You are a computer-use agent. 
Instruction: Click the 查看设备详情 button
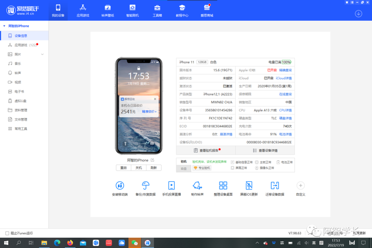[x=265, y=150]
